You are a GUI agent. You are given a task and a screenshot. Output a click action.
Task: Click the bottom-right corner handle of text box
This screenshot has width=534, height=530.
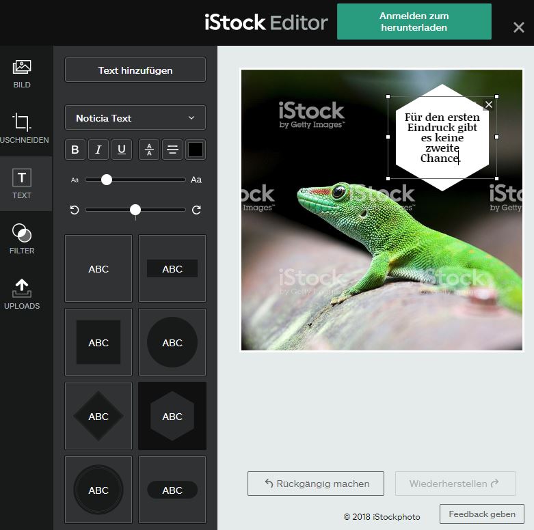[x=496, y=178]
